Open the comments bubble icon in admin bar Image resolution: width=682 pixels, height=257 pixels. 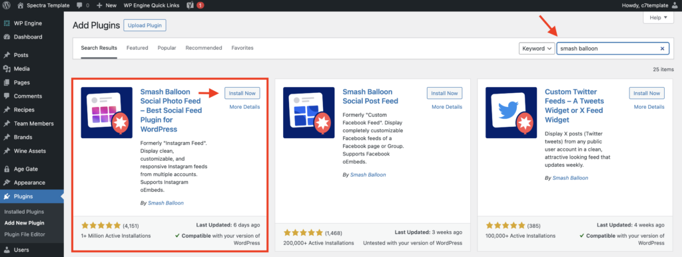(80, 5)
